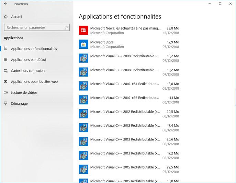236x183 pixels.
Task: Click the icon of Visual C++ 2012 17,4 Mo
Action: tap(83, 128)
